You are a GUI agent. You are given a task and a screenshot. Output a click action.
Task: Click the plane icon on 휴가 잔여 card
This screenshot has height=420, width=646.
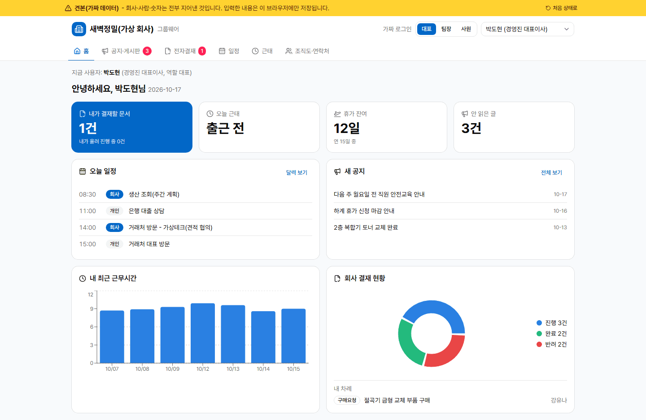pyautogui.click(x=337, y=114)
